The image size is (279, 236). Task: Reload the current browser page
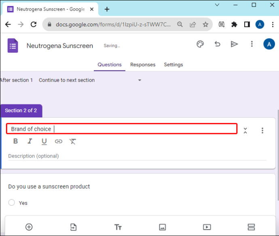pyautogui.click(x=34, y=24)
